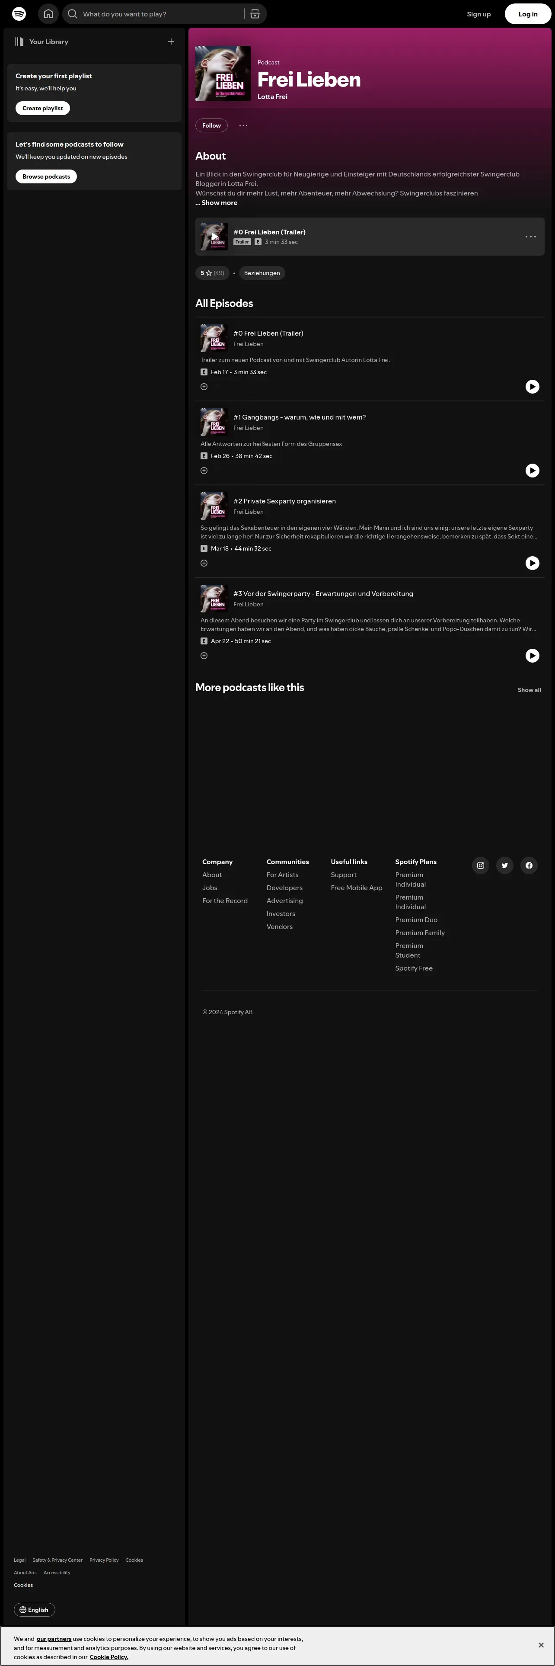The height and width of the screenshot is (1666, 555).
Task: Open Premium Student plan link
Action: tap(410, 951)
